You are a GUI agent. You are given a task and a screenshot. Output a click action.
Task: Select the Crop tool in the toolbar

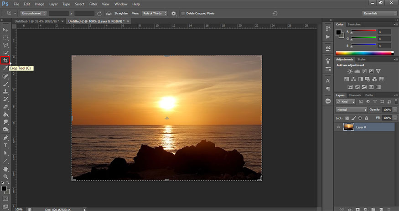tap(5, 60)
